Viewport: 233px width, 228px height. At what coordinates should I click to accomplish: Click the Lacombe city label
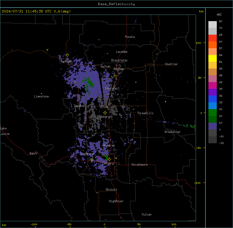pyautogui.click(x=122, y=52)
